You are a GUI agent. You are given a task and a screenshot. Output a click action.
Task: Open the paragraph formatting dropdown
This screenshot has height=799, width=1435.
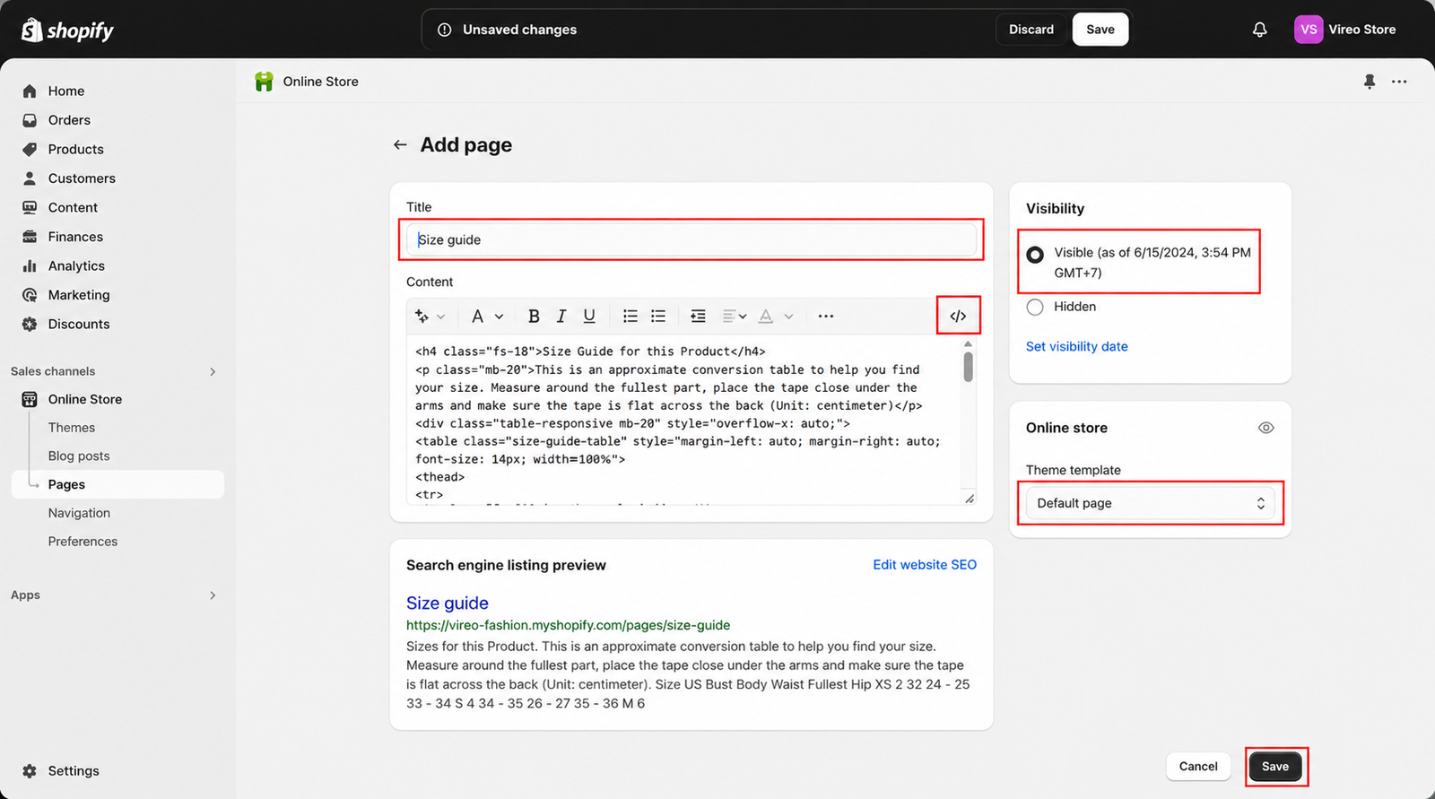487,316
